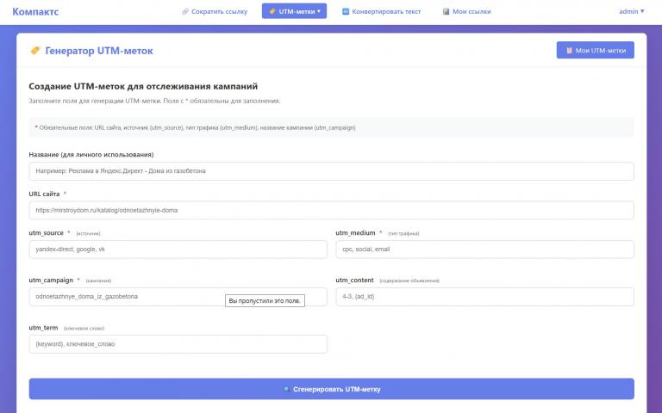Image resolution: width=662 pixels, height=413 pixels.
Task: Click the icon in Сгенерировать UTM-метку button
Action: tap(286, 389)
